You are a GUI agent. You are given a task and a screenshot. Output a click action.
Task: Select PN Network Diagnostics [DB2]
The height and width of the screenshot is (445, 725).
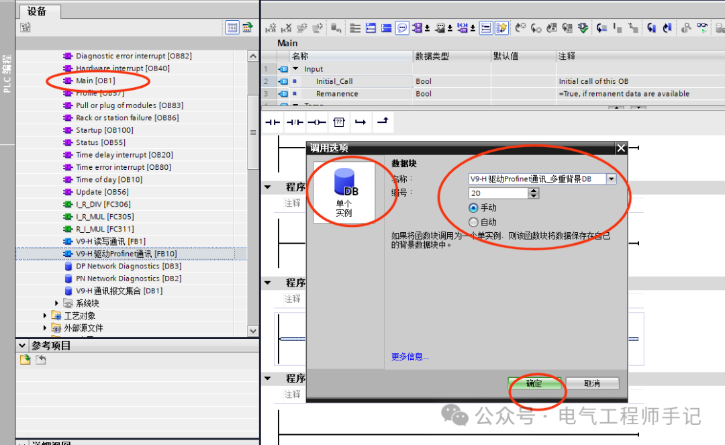[128, 279]
